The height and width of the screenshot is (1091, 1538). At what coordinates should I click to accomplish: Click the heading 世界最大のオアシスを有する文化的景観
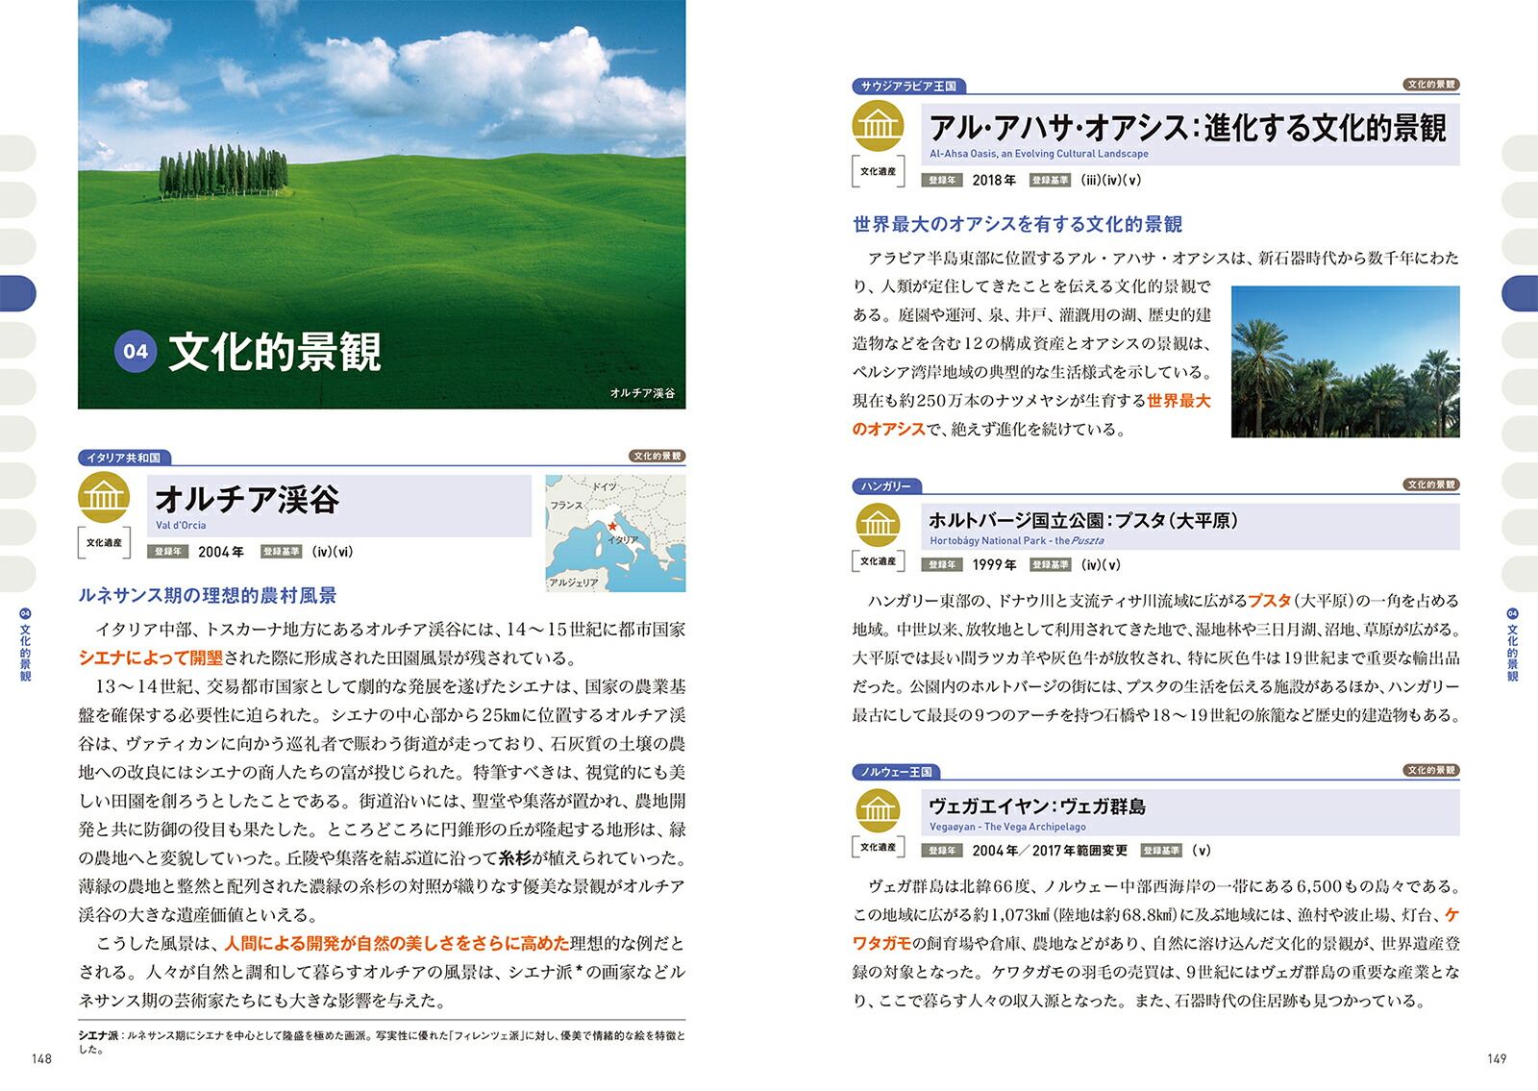click(x=1017, y=225)
